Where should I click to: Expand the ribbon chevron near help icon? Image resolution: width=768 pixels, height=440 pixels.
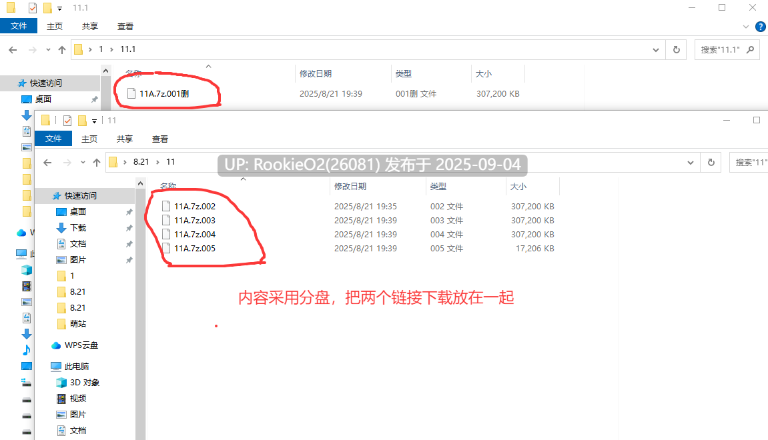(x=745, y=27)
